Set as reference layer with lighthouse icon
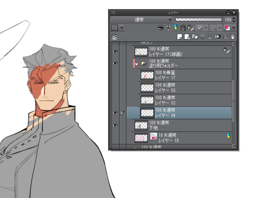This screenshot has height=198, width=255. click(168, 28)
